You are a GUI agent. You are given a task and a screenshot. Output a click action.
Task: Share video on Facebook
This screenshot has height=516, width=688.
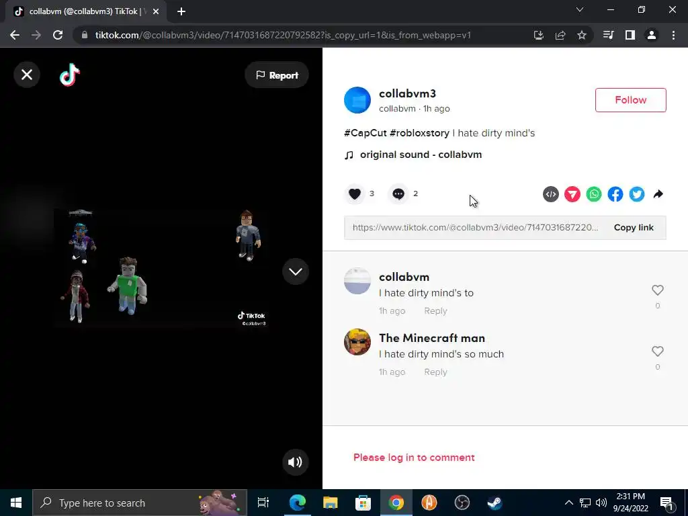point(615,194)
